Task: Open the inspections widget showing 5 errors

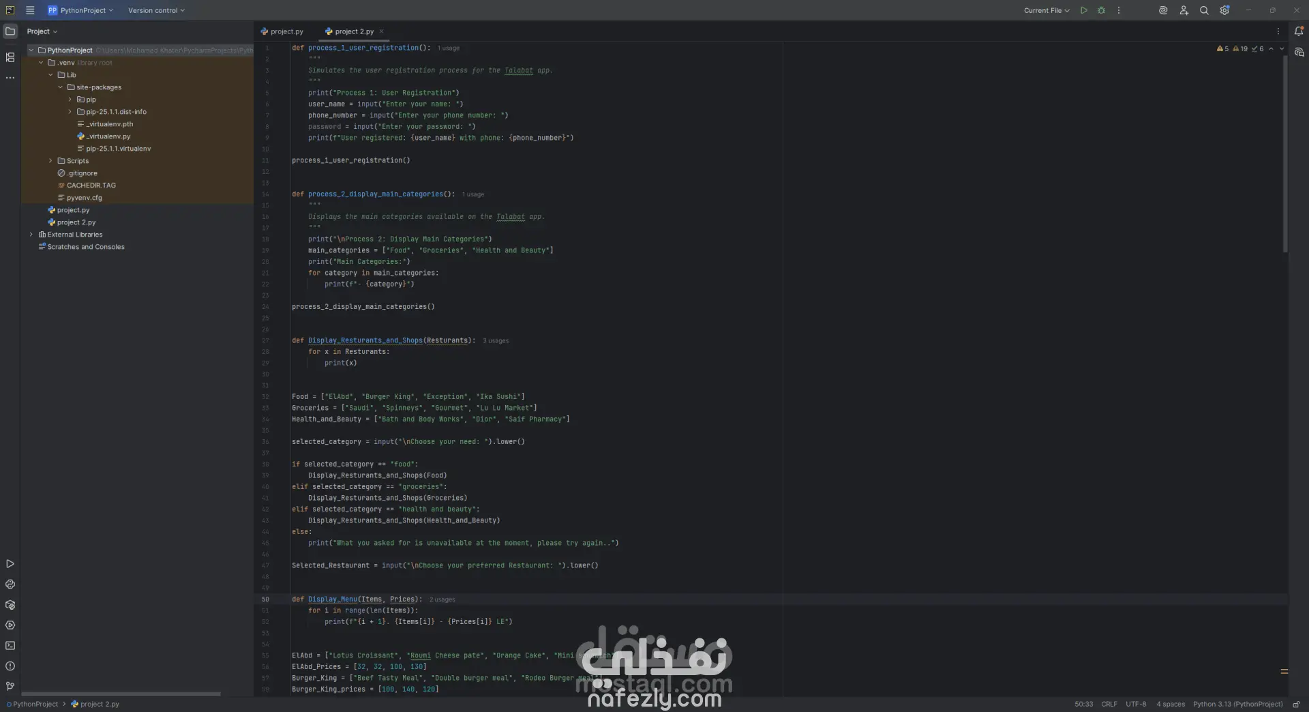Action: [x=1239, y=48]
